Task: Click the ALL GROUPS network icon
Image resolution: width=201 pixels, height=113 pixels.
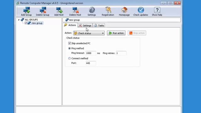Action: point(22,19)
